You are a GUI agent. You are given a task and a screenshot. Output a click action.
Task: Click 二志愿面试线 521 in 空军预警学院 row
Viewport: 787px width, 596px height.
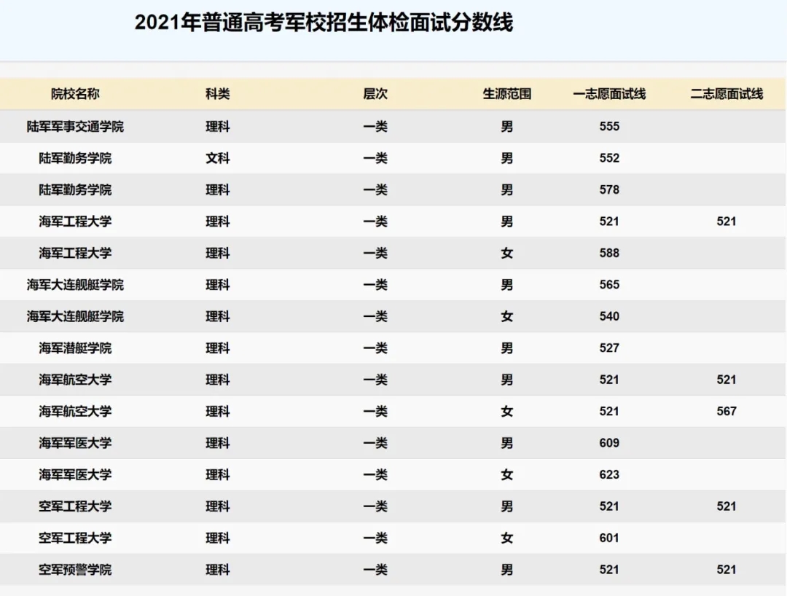pyautogui.click(x=727, y=570)
